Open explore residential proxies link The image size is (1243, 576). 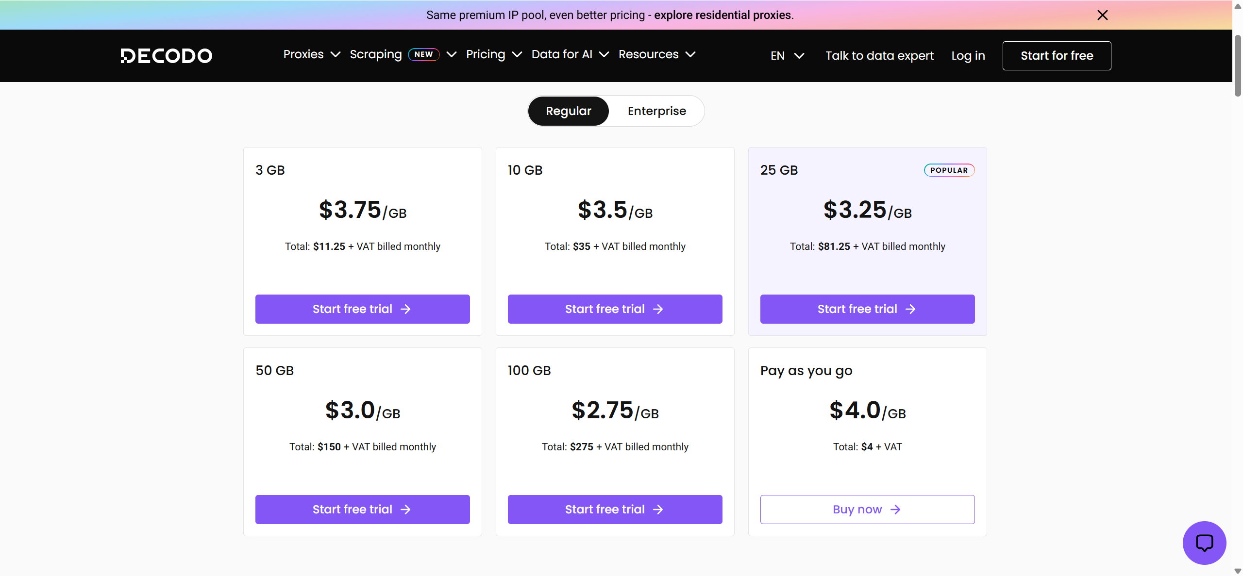coord(723,15)
